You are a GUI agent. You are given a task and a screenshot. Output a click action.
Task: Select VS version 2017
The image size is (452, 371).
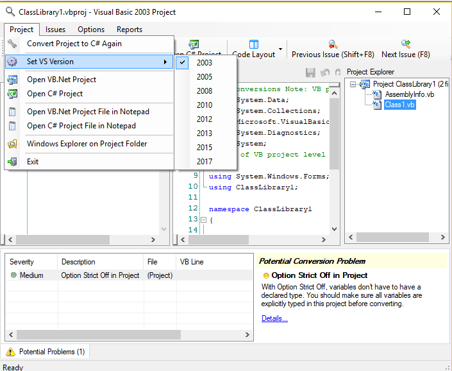point(206,162)
